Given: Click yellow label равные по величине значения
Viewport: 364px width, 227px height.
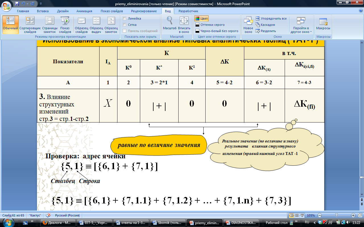Looking at the screenshot, I should (x=159, y=145).
